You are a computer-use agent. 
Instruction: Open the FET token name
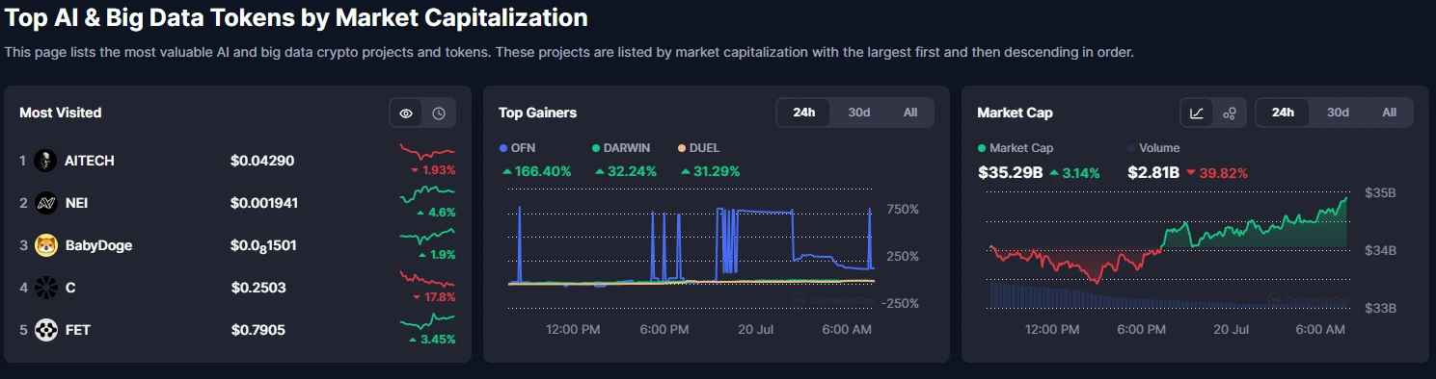[x=77, y=330]
